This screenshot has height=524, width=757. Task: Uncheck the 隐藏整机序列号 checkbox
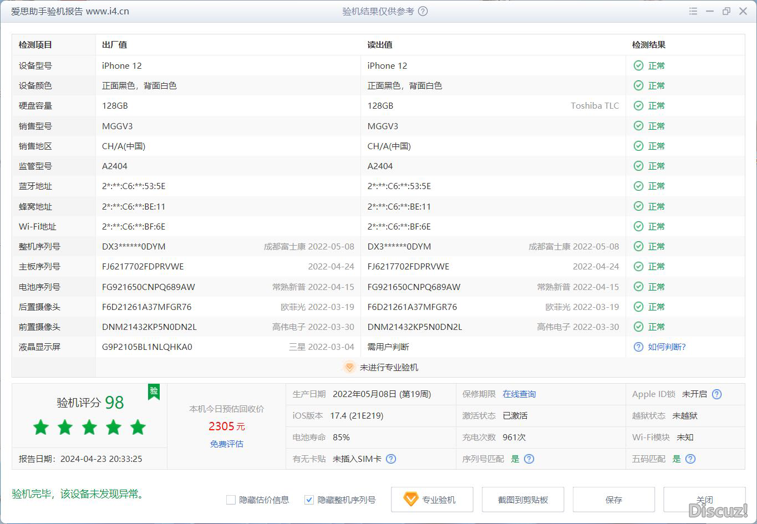click(x=309, y=500)
